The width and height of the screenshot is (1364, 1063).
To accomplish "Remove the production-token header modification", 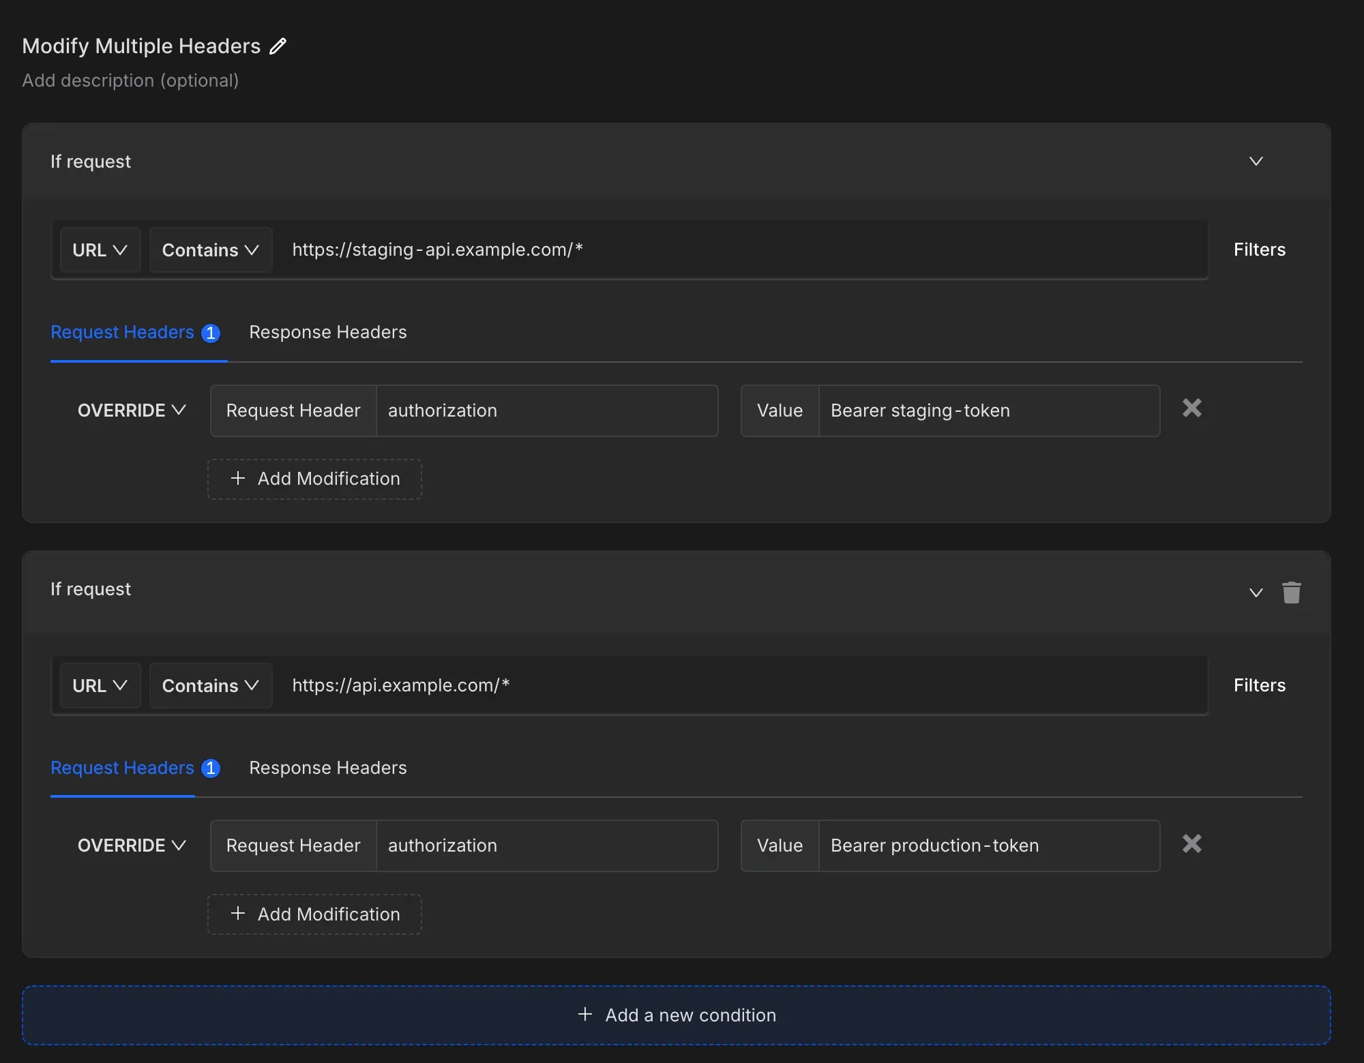I will tap(1191, 844).
